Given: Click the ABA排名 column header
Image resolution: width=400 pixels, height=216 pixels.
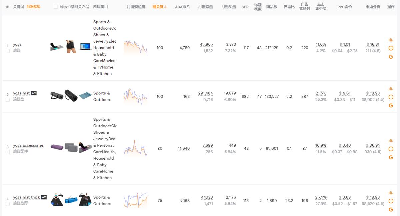Looking at the screenshot, I should [x=182, y=7].
